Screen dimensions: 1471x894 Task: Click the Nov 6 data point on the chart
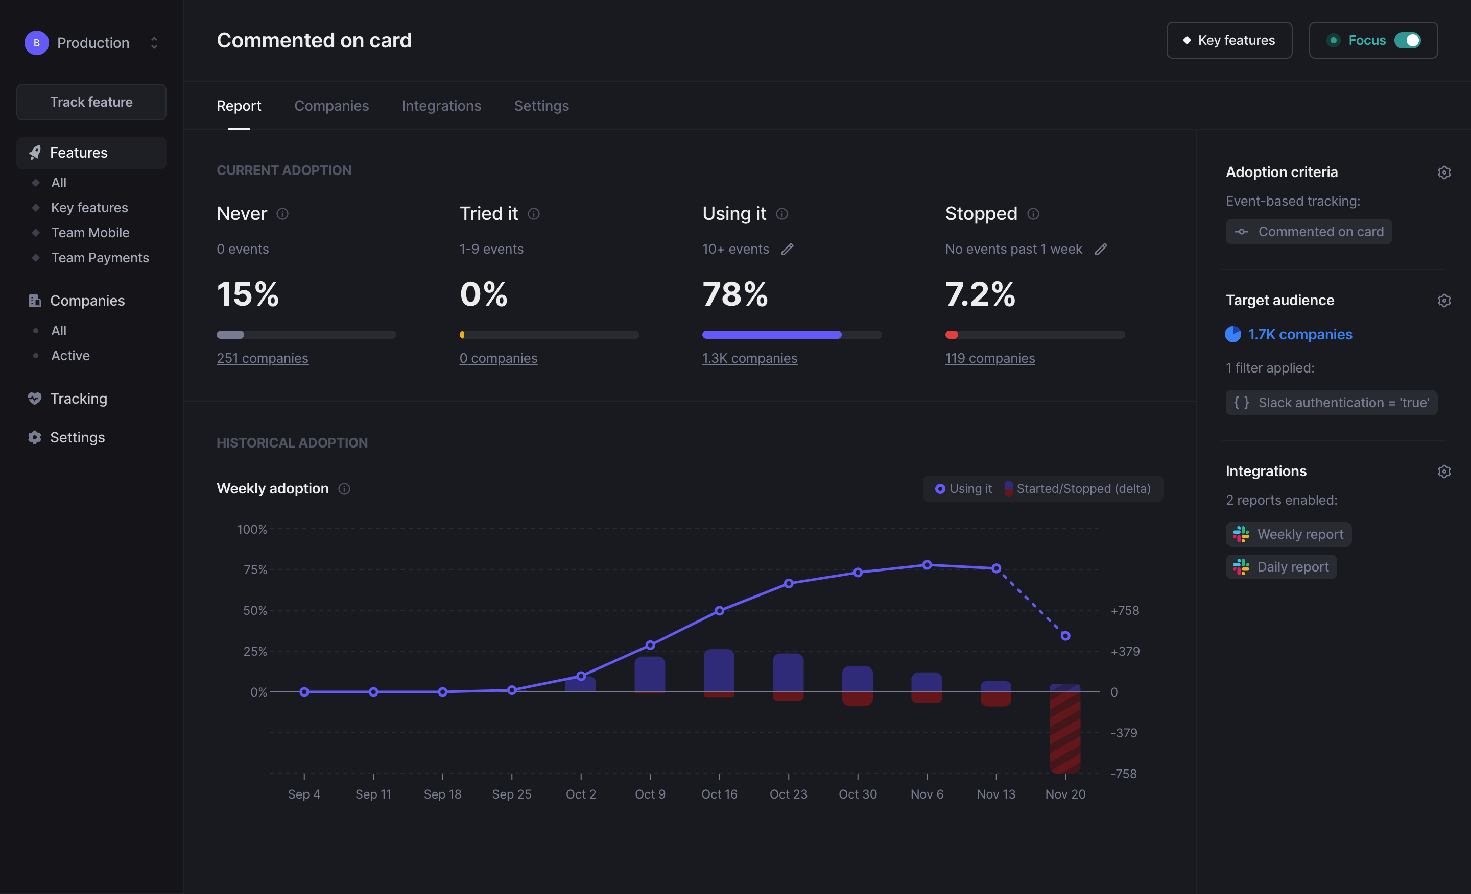[927, 565]
